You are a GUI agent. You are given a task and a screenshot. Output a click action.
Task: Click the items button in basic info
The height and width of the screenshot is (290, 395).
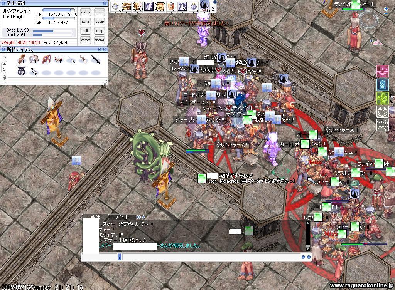(x=86, y=22)
